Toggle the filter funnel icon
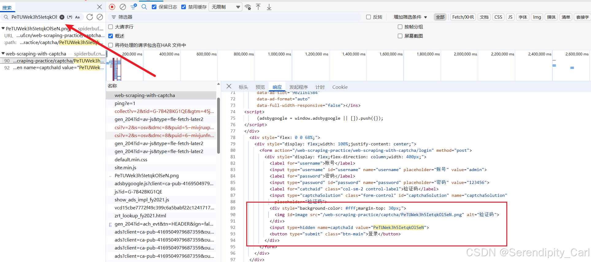Screen dimensions: 591x262 pos(134,7)
